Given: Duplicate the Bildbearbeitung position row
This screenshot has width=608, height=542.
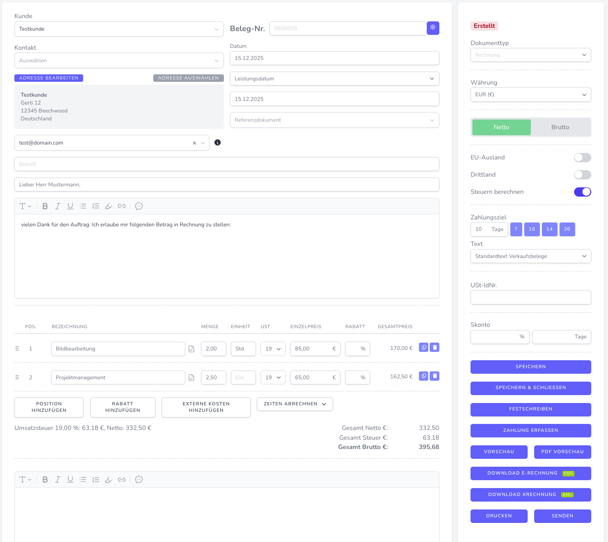Looking at the screenshot, I should click(x=423, y=347).
